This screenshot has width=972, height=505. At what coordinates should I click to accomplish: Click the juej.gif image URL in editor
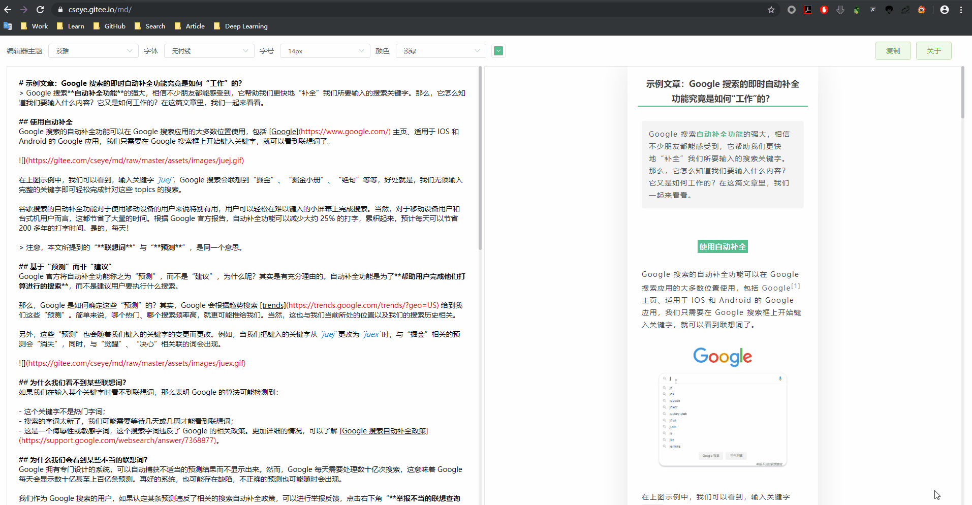click(135, 161)
